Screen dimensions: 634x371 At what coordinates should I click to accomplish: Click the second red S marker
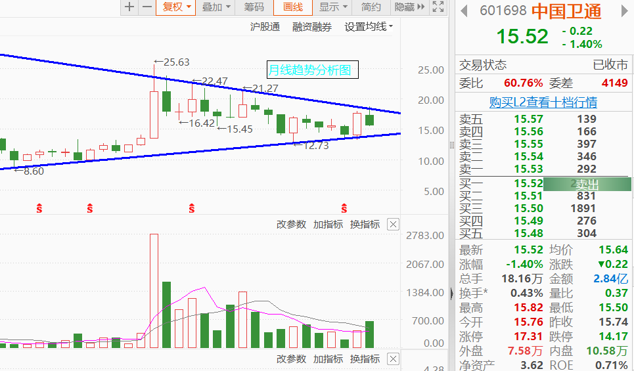click(x=90, y=209)
